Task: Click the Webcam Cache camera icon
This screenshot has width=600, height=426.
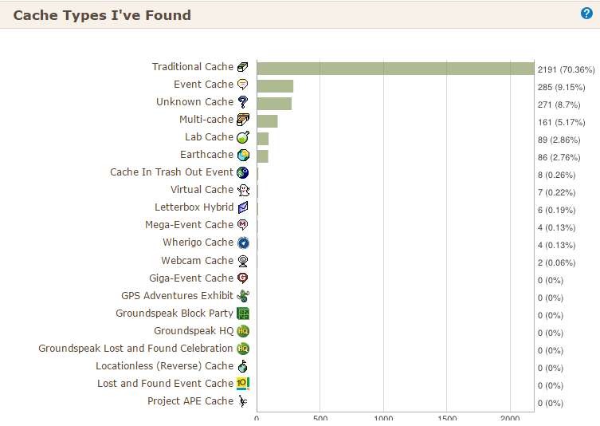Action: (x=243, y=261)
